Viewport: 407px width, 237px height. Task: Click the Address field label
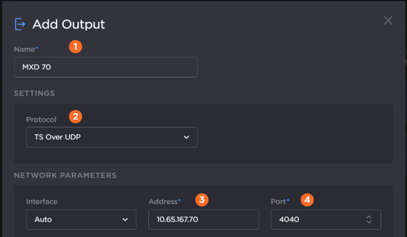click(164, 201)
